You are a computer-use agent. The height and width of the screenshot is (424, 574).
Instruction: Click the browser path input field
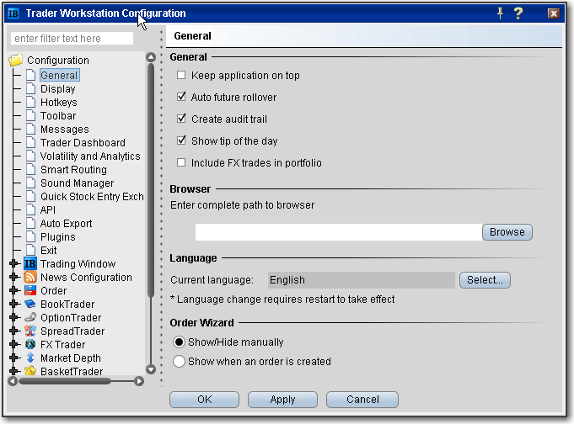click(x=339, y=232)
